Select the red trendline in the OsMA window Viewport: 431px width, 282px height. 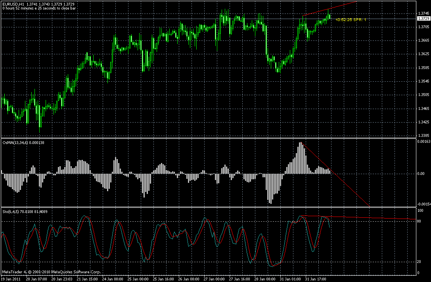[x=335, y=174]
